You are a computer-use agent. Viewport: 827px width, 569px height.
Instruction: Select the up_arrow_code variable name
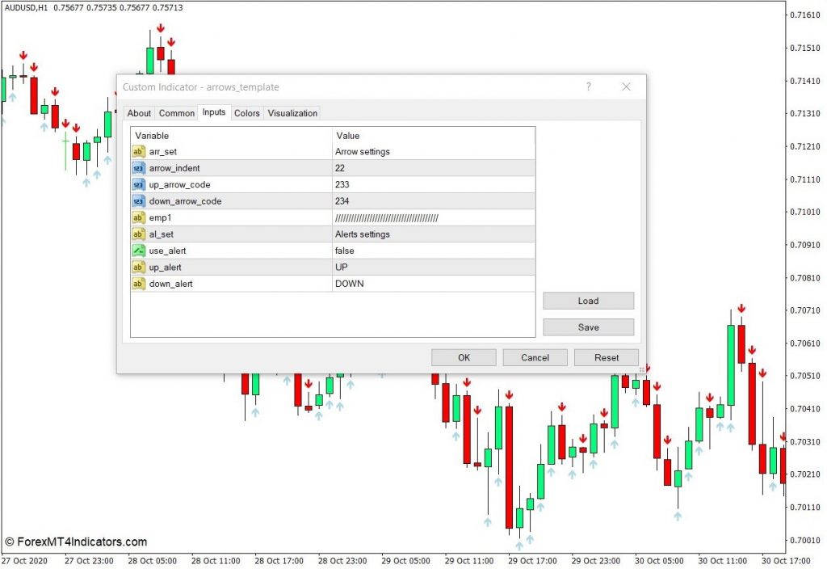[x=180, y=185]
